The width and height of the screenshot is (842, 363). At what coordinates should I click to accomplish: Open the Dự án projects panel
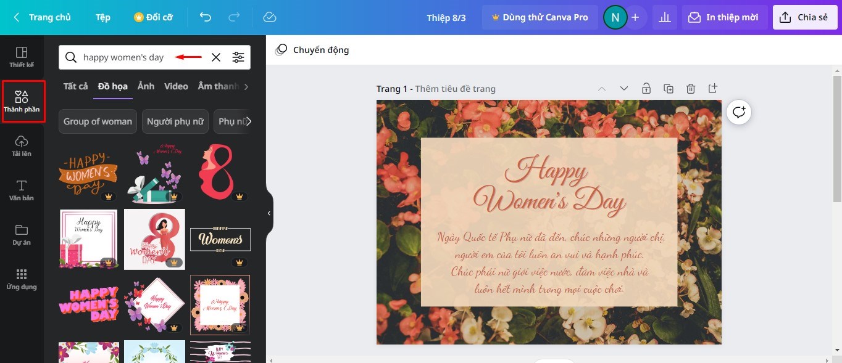pos(22,235)
